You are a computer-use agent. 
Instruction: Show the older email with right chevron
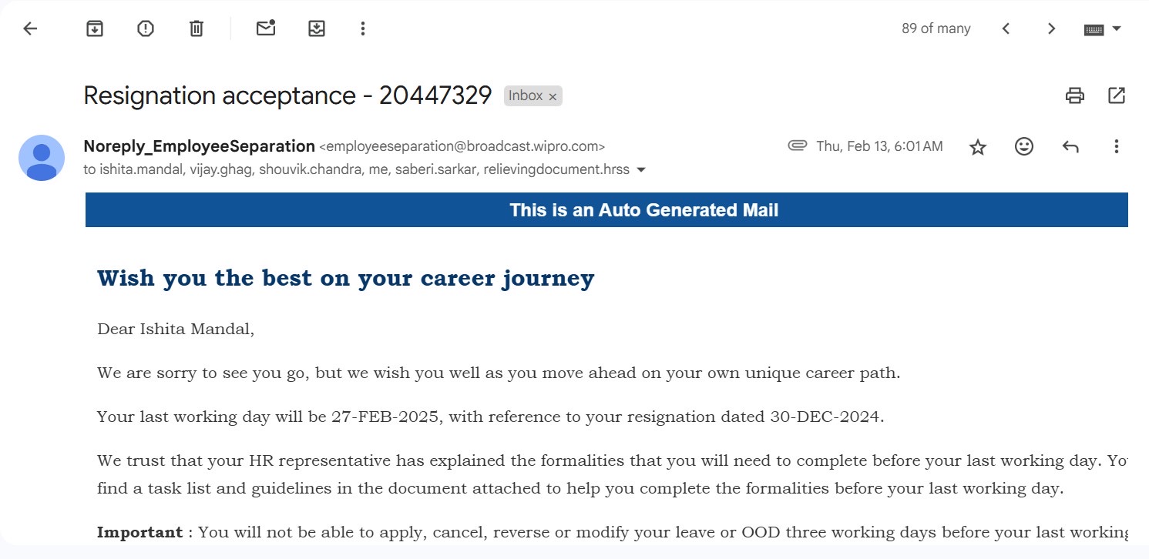click(1051, 28)
